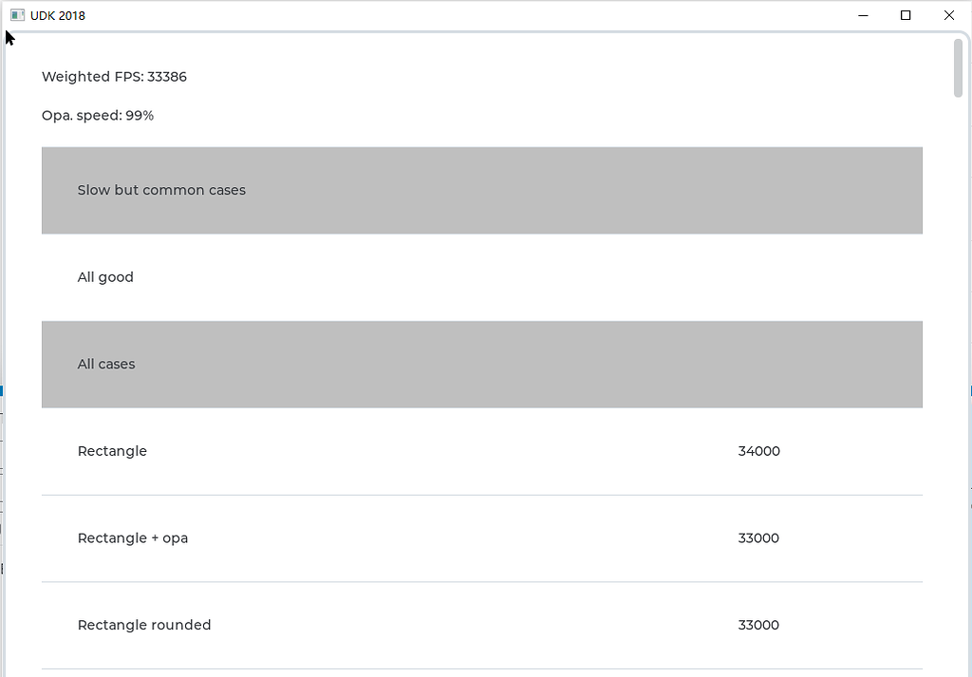Viewport: 972px width, 677px height.
Task: Enable the "All cases" benchmark scenario
Action: [106, 364]
